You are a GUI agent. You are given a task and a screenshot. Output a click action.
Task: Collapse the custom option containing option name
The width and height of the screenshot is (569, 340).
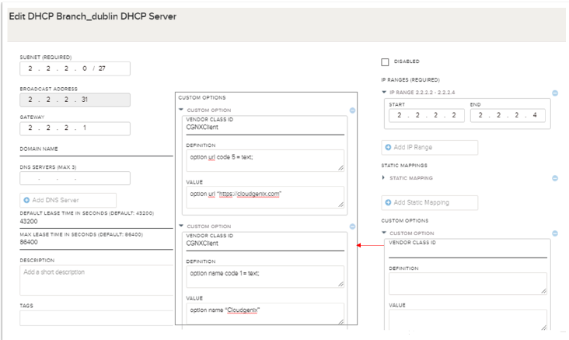point(181,226)
